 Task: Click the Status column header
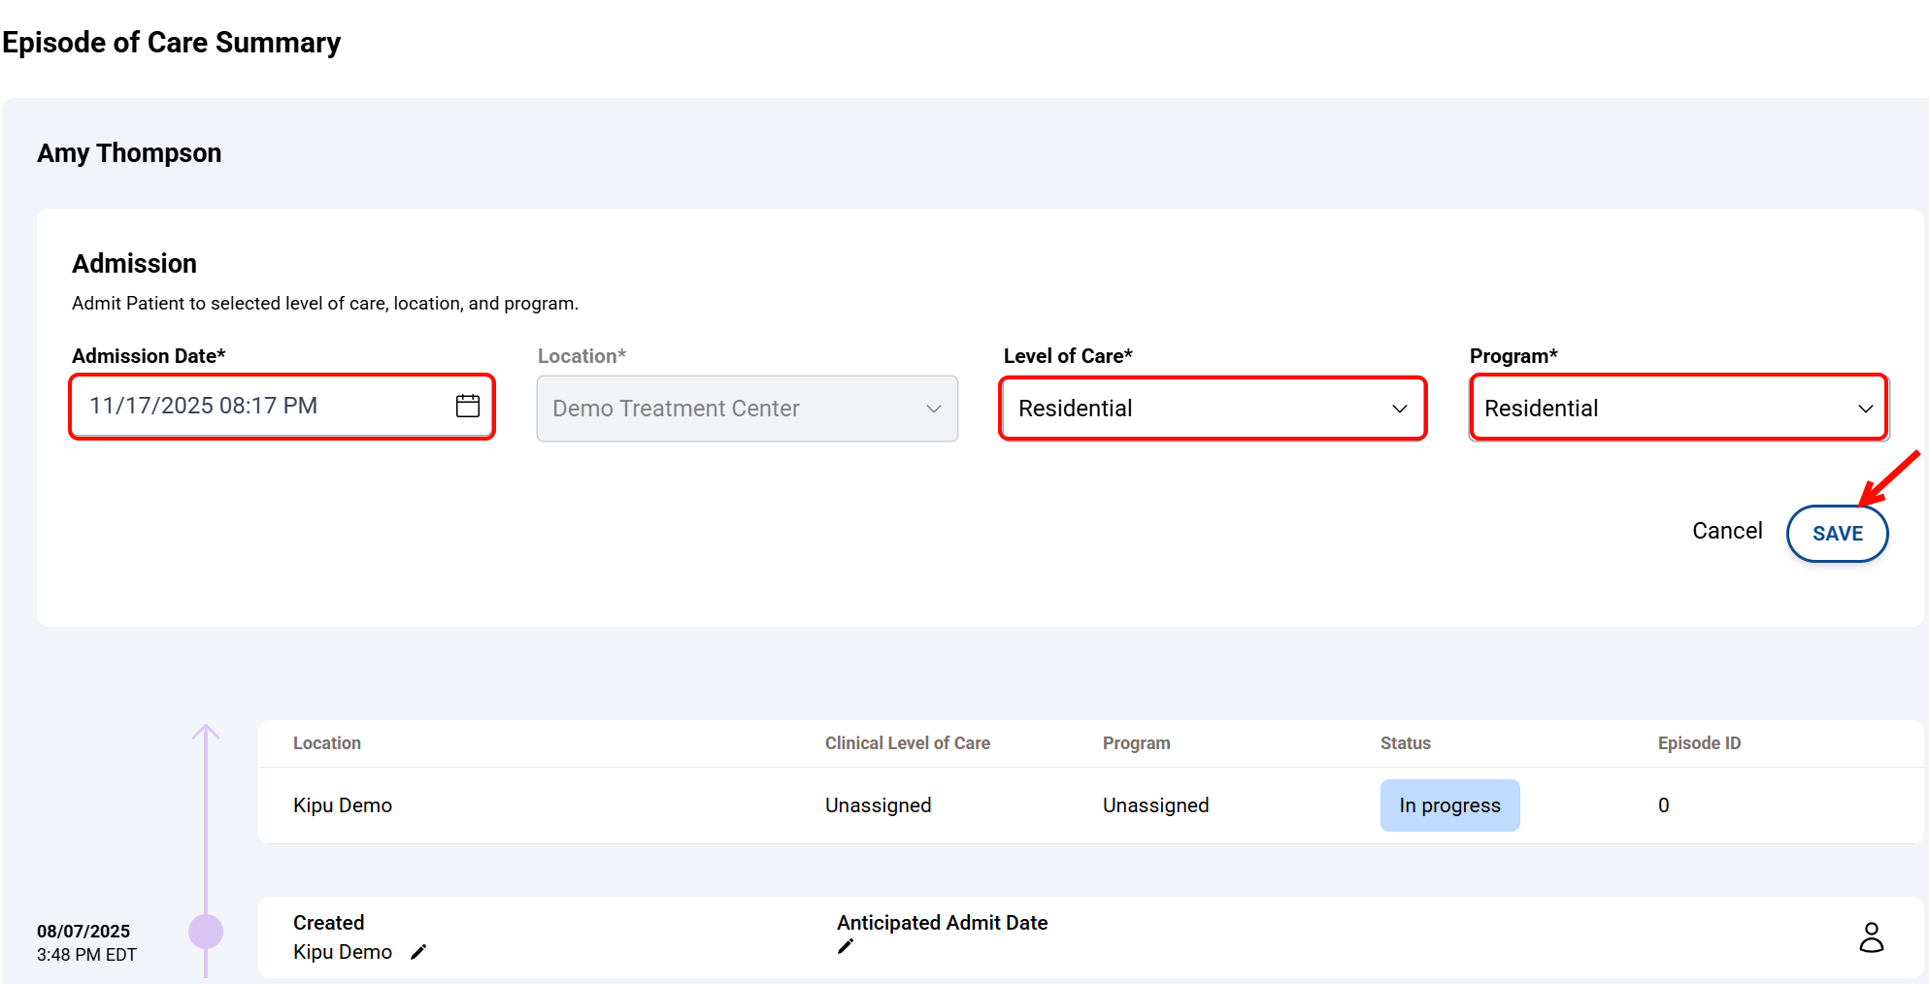coord(1405,743)
